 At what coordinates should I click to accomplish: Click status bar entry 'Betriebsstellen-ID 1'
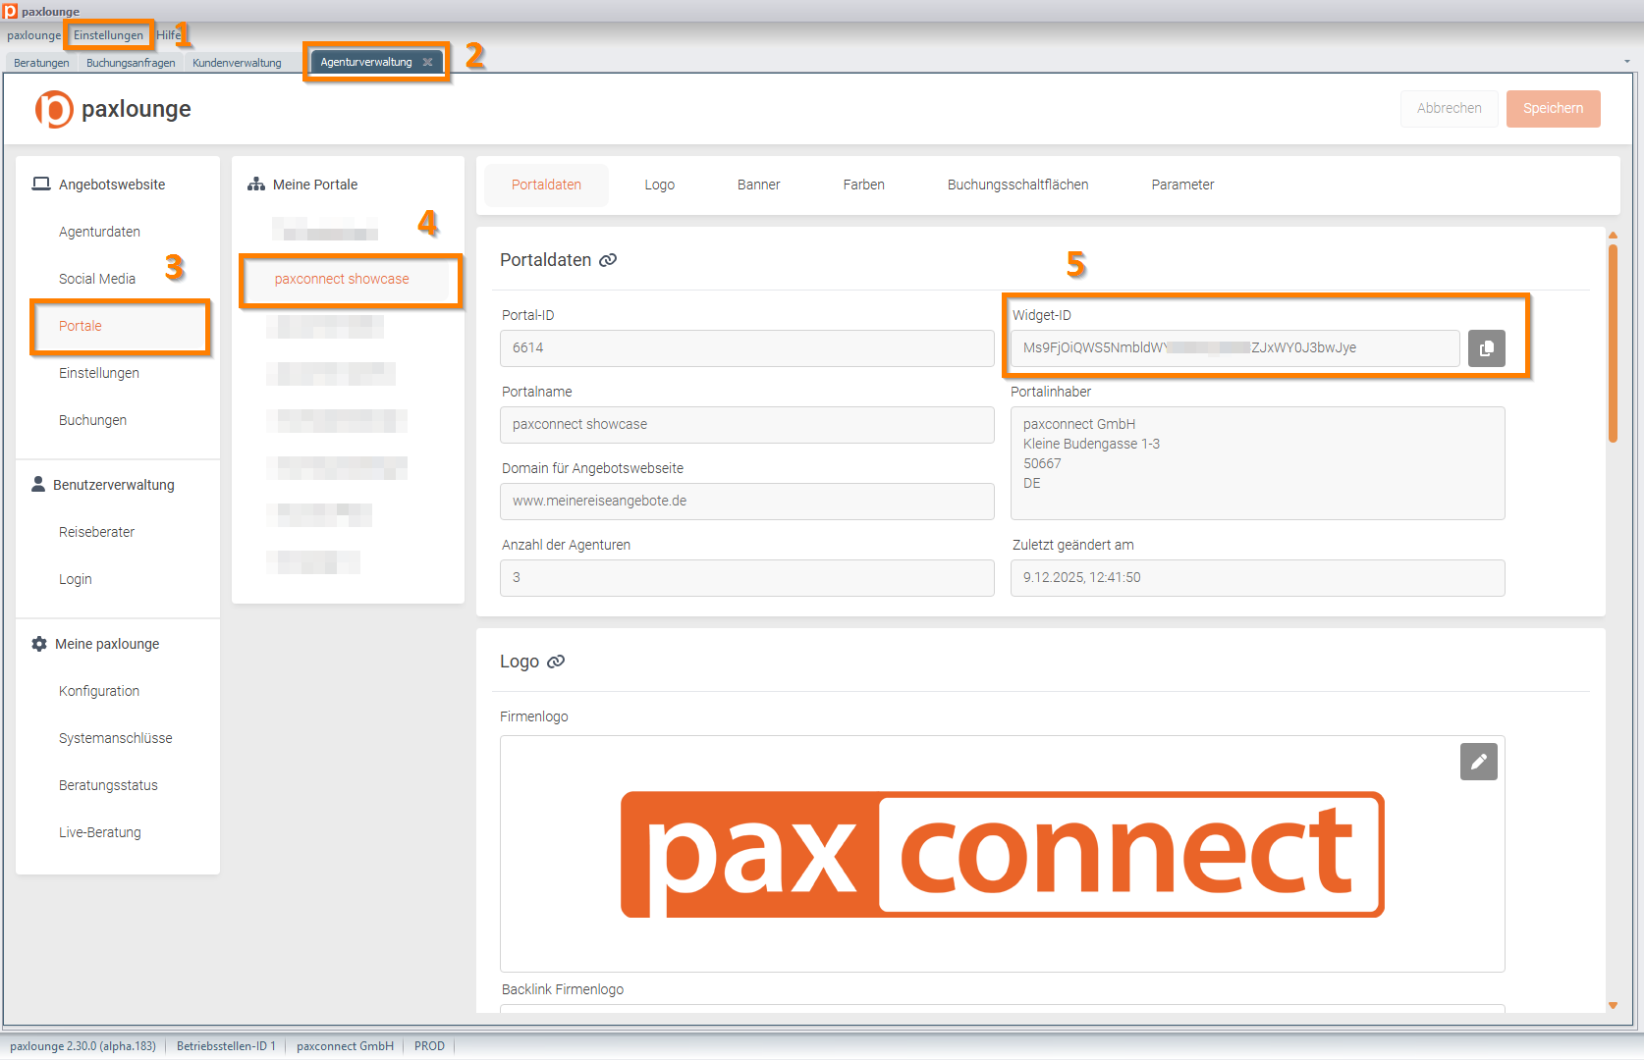coord(226,1046)
